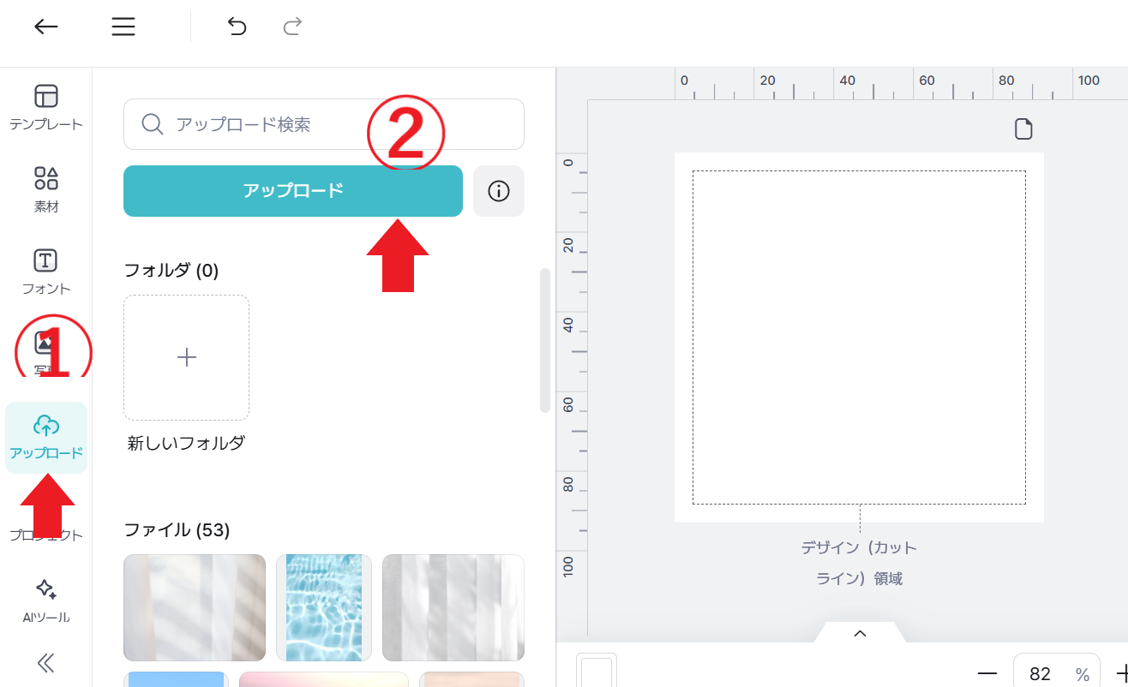
Task: Open the 素材 elements panel
Action: pos(46,189)
